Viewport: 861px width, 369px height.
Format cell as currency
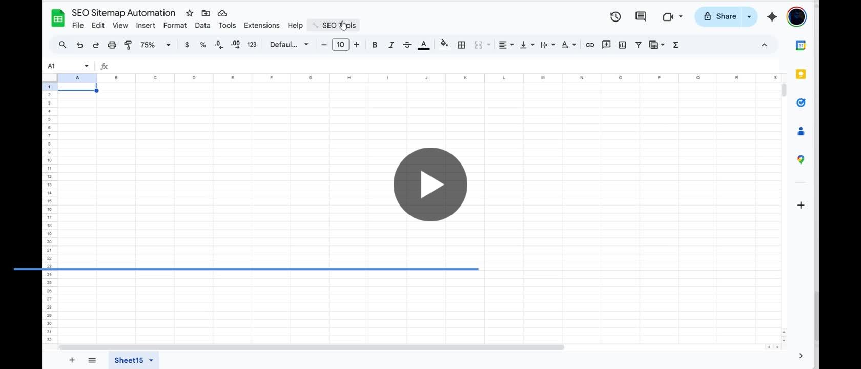click(x=187, y=45)
